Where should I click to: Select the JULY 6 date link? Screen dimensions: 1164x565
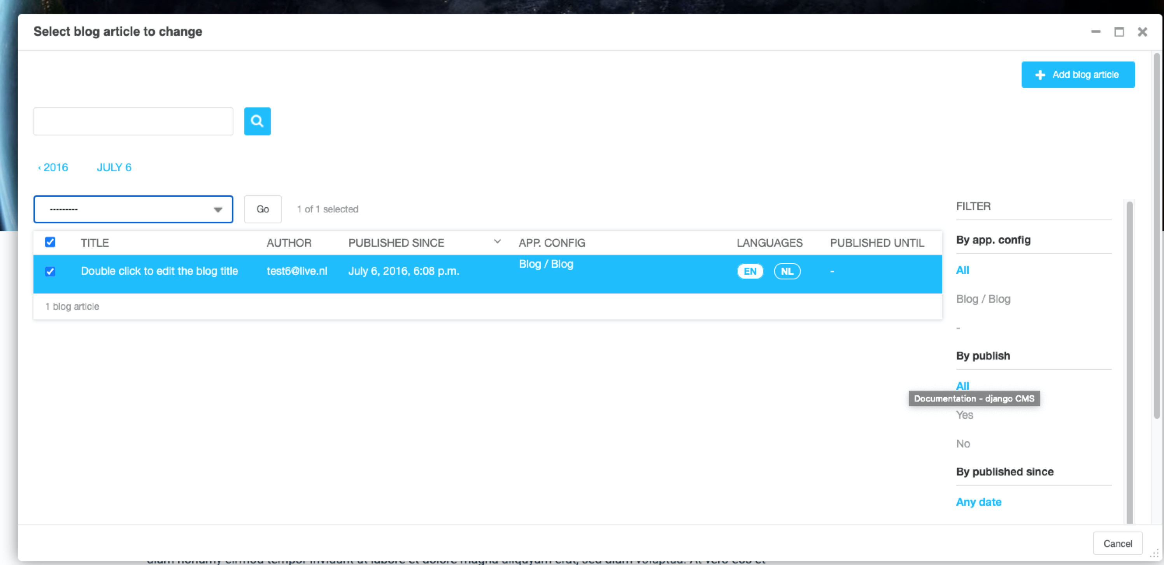pos(114,167)
